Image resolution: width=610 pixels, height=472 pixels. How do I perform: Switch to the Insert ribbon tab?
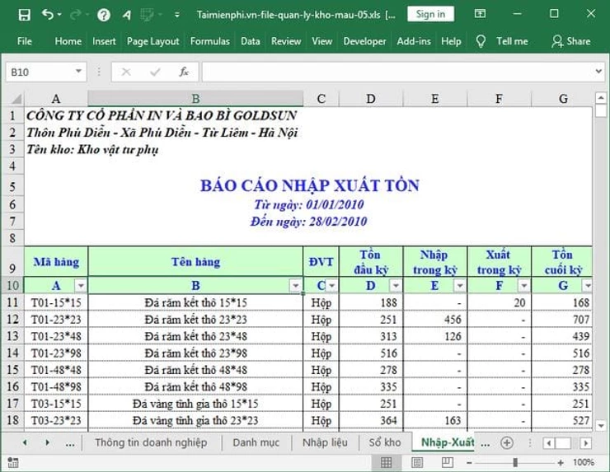pos(104,41)
